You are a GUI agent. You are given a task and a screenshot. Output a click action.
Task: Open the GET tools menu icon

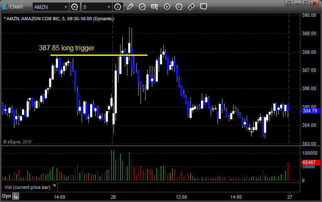coord(154,7)
